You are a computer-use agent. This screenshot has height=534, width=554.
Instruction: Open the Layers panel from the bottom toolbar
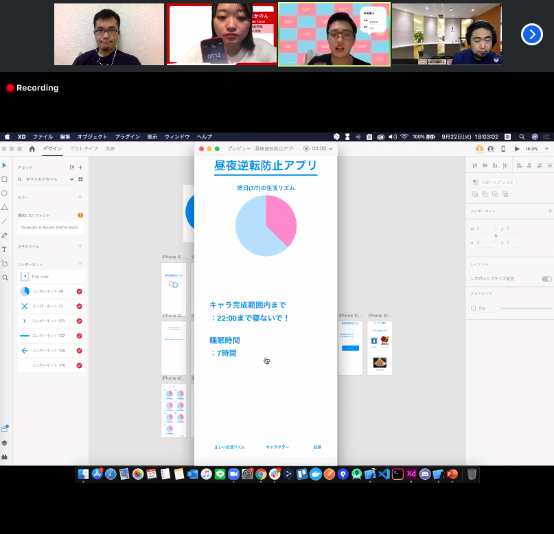pos(5,443)
